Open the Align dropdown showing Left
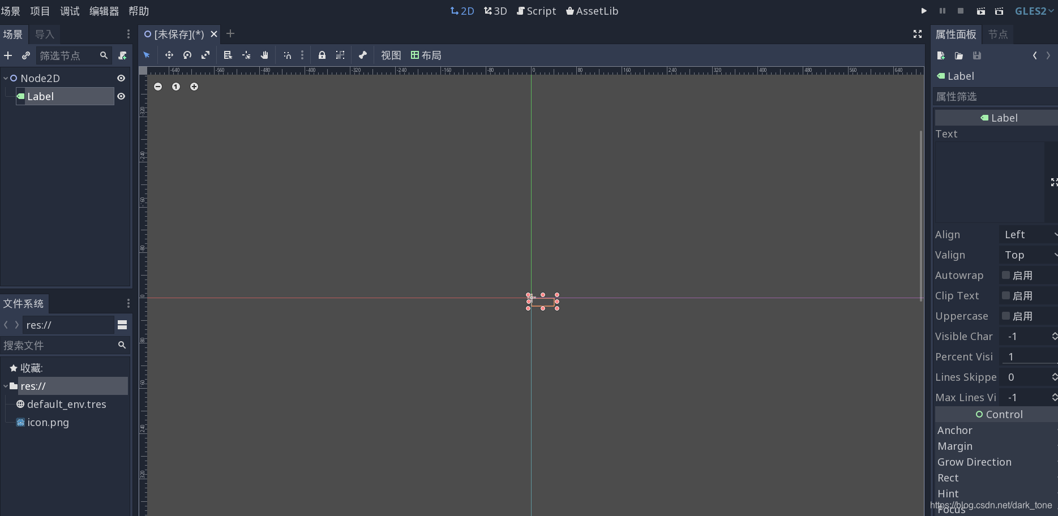Screen dimensions: 1058x516 (1029, 234)
